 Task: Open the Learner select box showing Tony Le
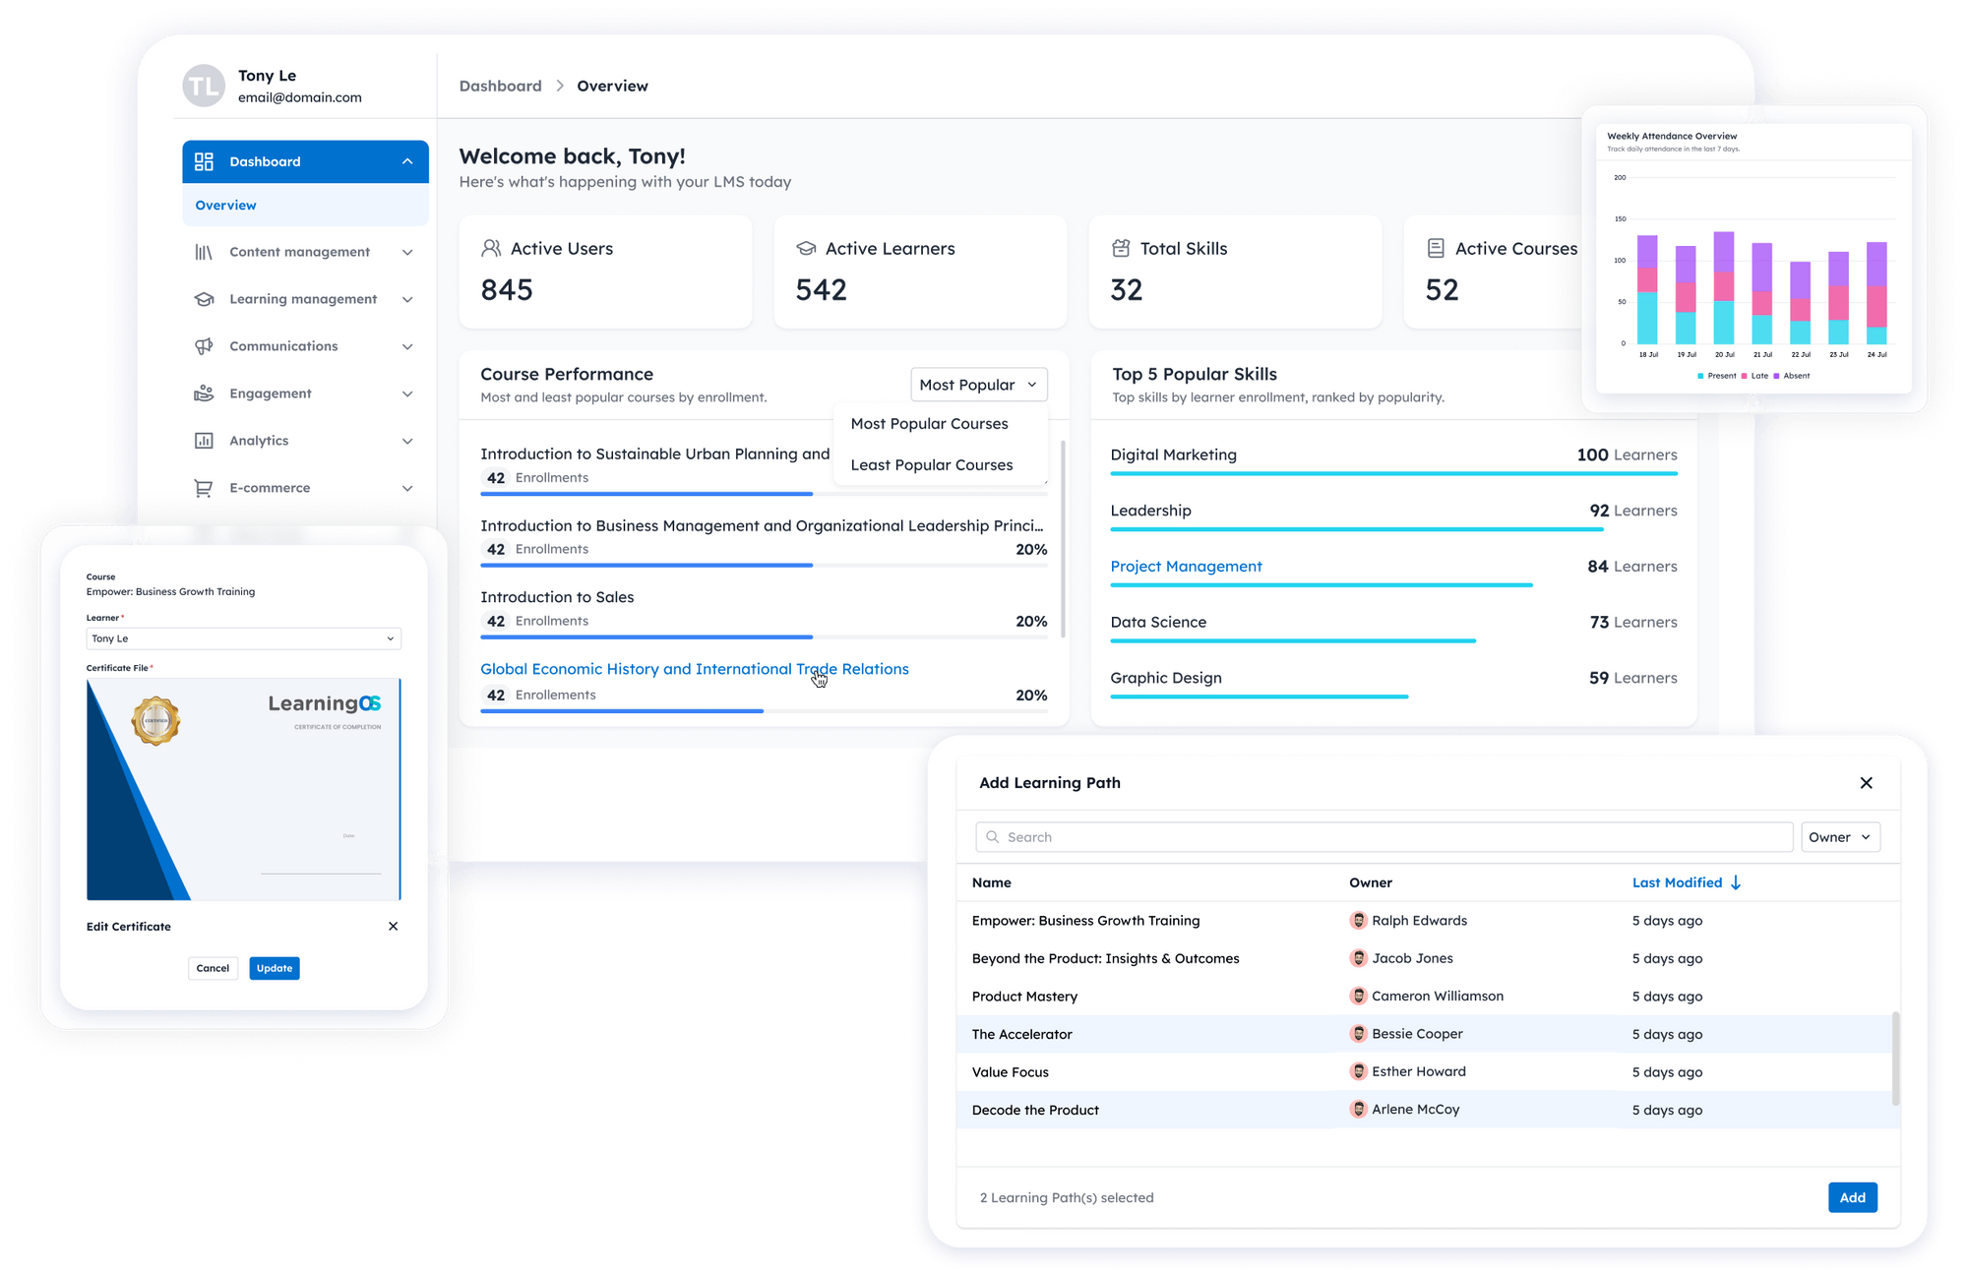point(243,638)
